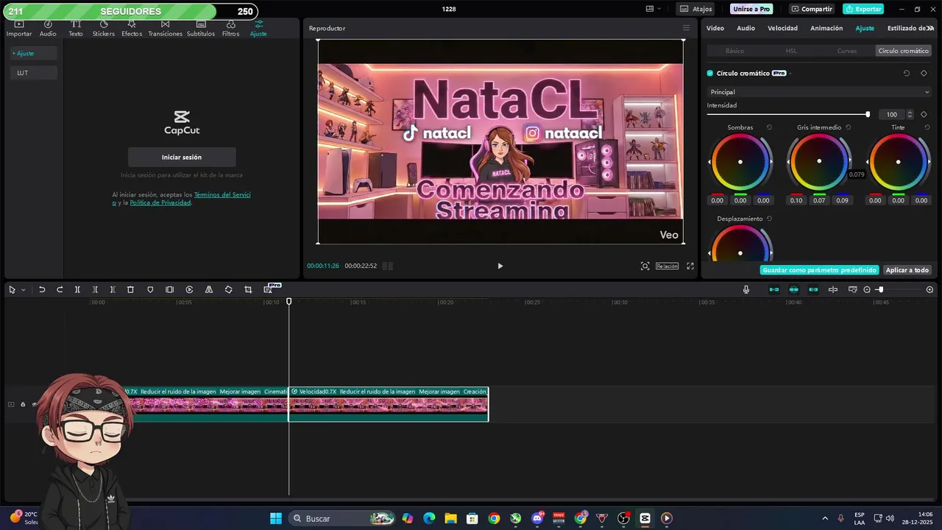Click Guardar como parámetro predefinido

click(820, 270)
